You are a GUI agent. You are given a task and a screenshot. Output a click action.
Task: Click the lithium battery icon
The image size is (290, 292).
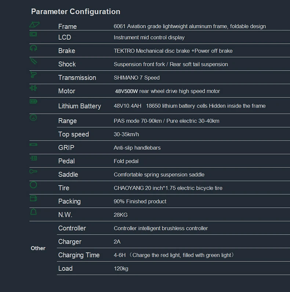click(x=33, y=102)
